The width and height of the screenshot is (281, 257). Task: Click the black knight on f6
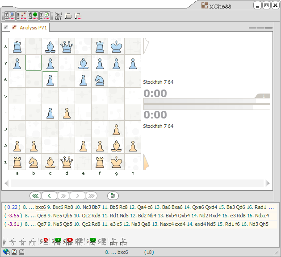tap(100, 80)
